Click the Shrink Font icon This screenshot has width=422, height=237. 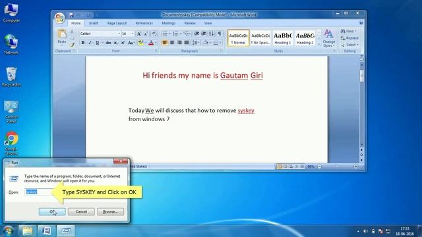146,34
